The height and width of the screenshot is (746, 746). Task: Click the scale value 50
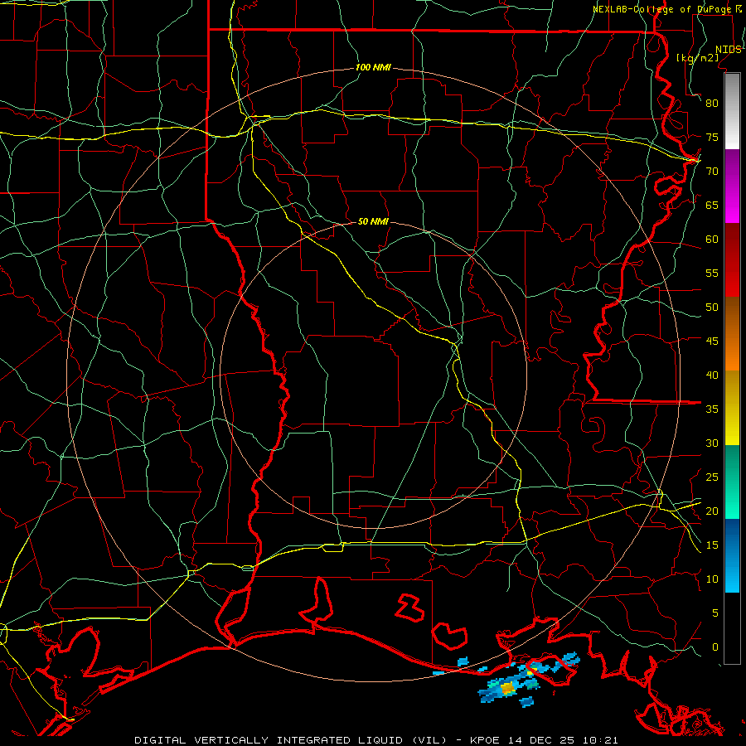coord(712,307)
